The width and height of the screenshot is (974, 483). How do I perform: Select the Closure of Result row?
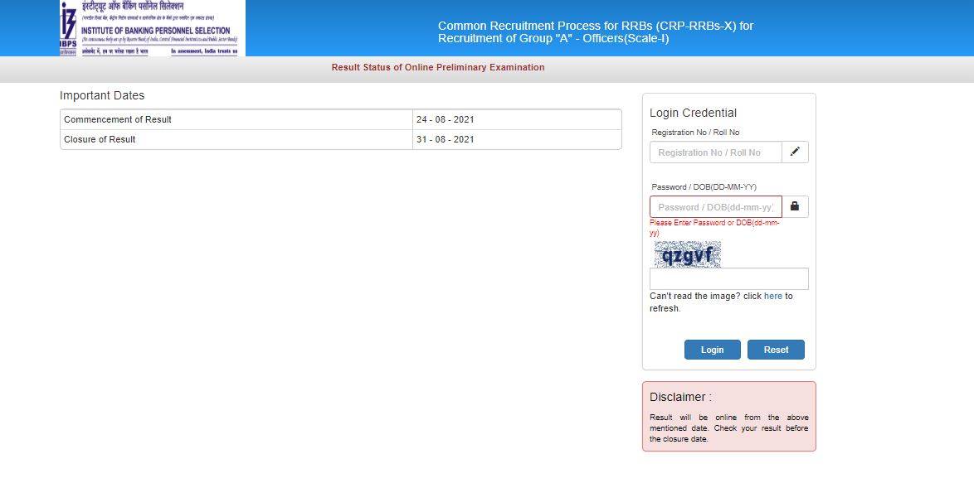click(236, 139)
